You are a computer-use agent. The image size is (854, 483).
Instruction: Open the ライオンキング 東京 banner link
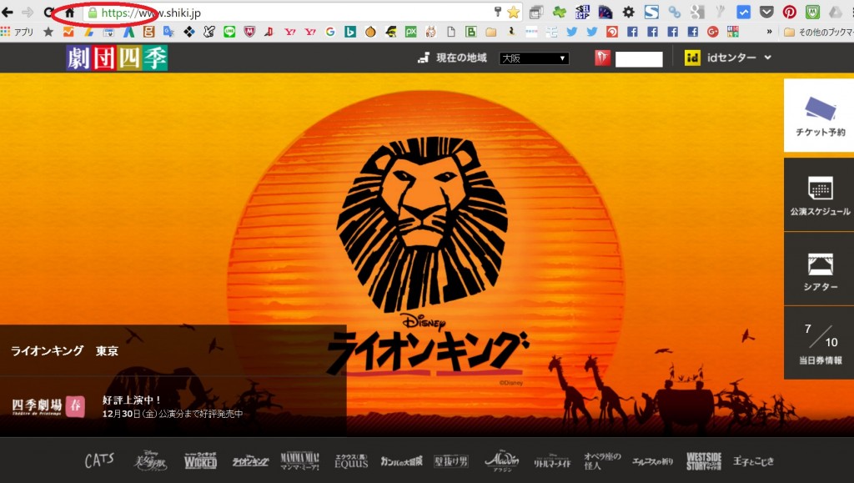(65, 350)
